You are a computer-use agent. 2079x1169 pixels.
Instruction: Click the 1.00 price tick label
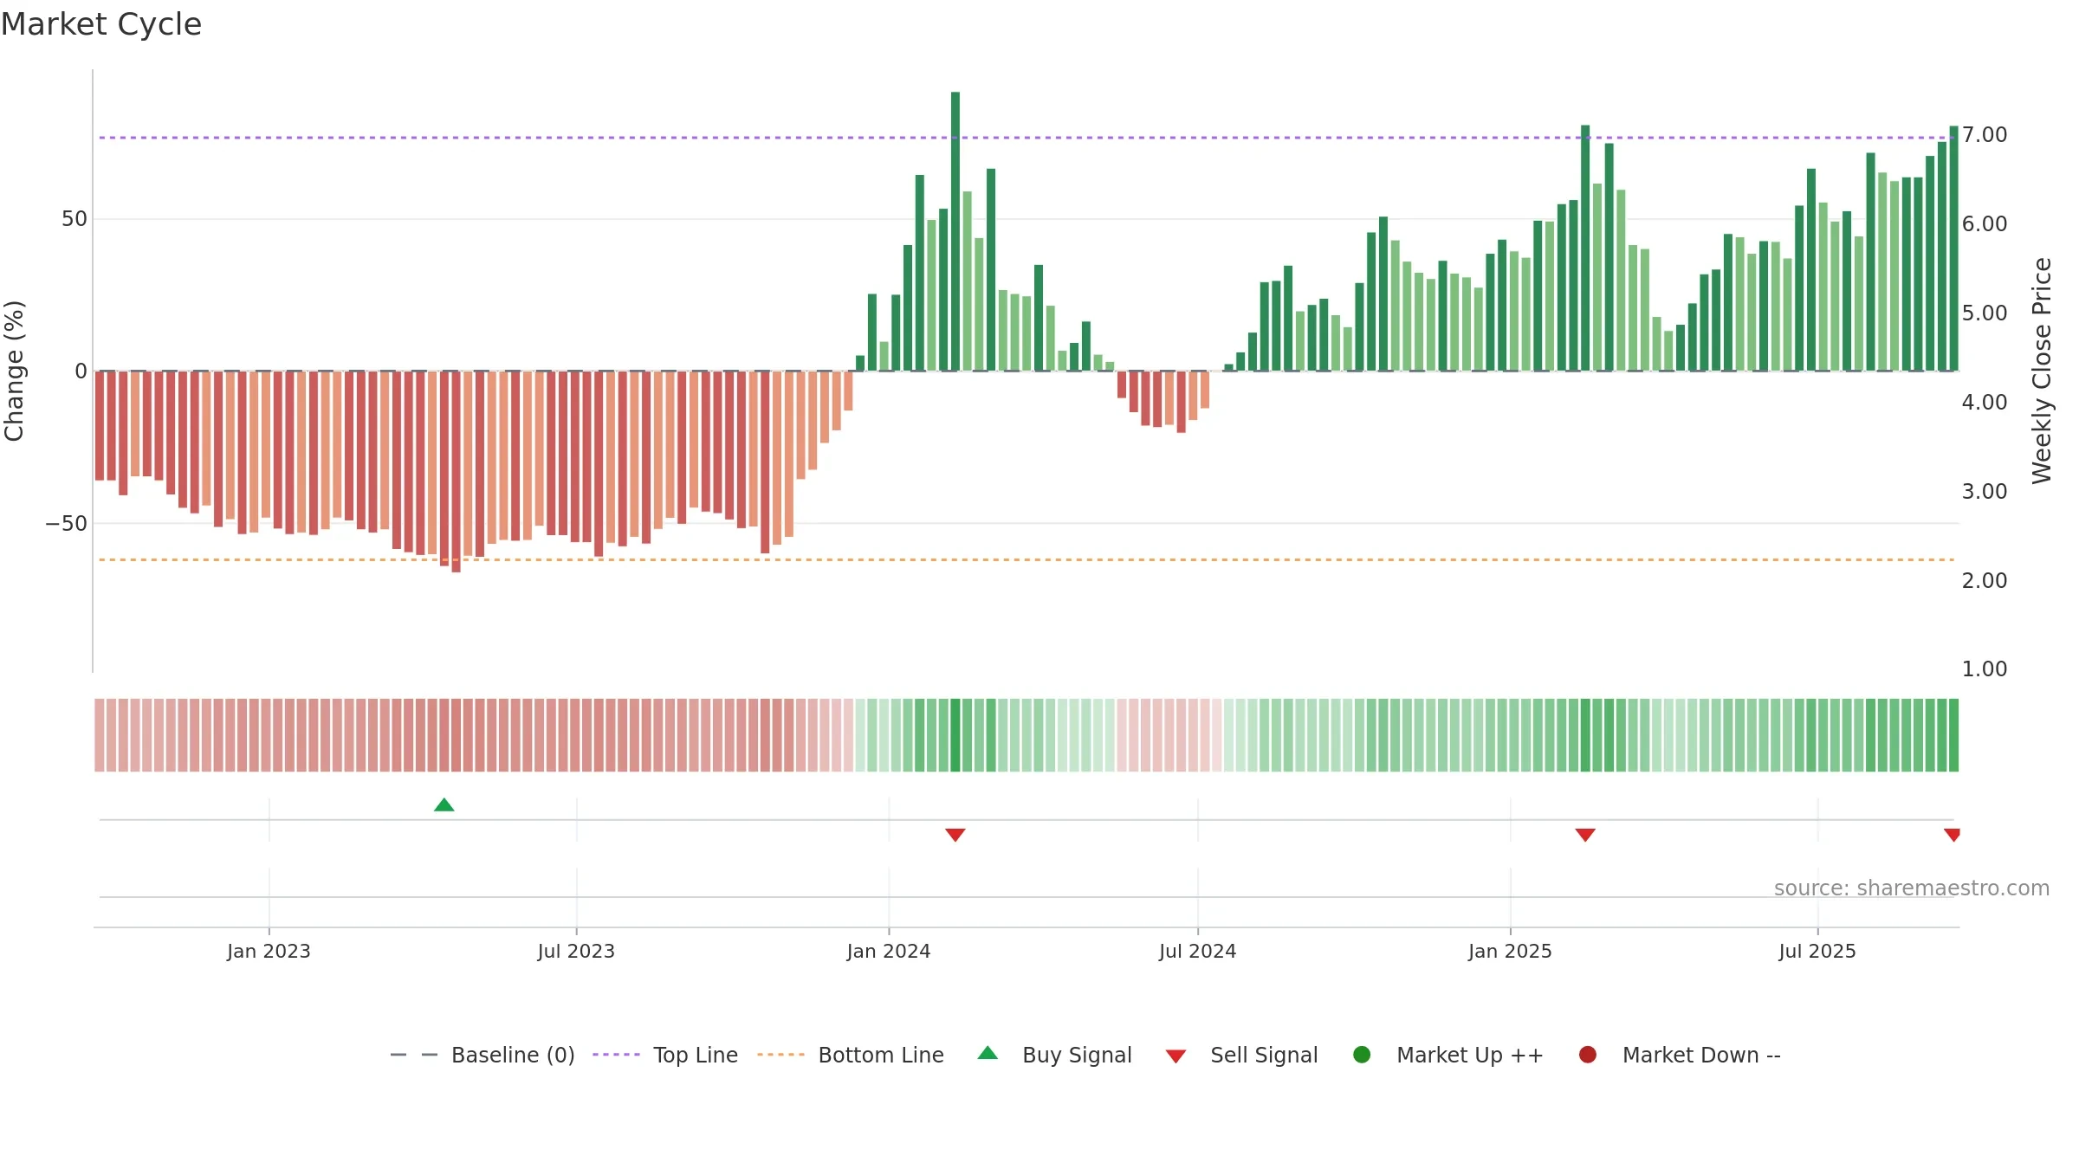click(1985, 669)
